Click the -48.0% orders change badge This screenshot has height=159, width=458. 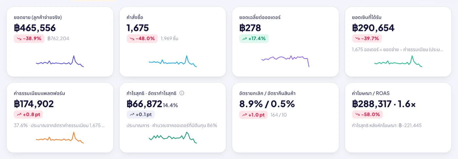pos(142,38)
